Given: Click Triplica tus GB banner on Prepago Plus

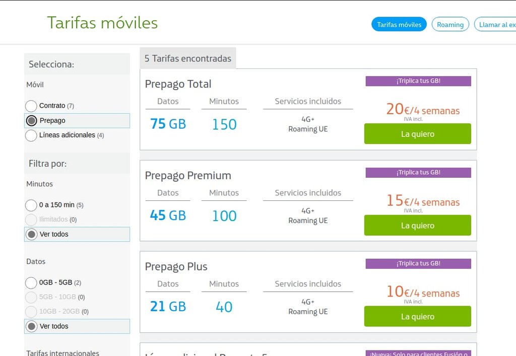Looking at the screenshot, I should [418, 263].
